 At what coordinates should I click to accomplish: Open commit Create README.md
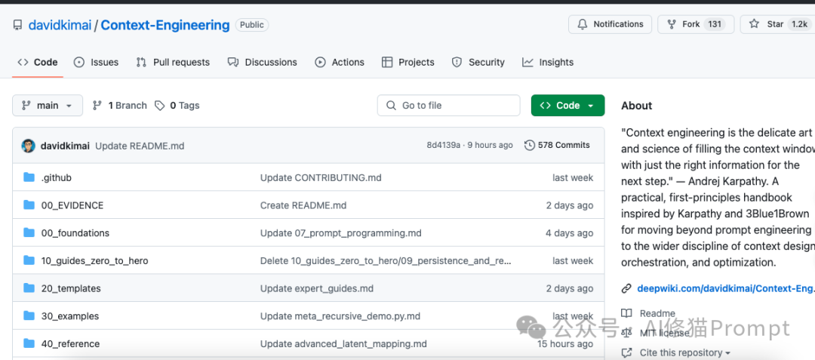pos(303,206)
